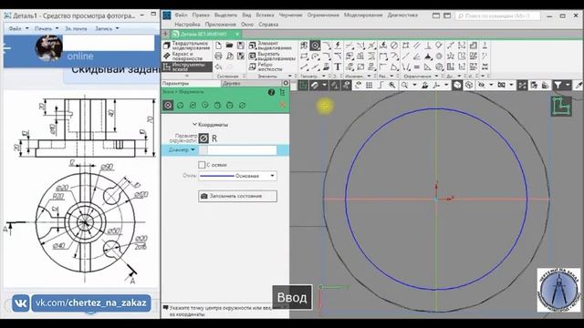Select the Line segment tool icon
The width and height of the screenshot is (584, 328).
[x=304, y=67]
